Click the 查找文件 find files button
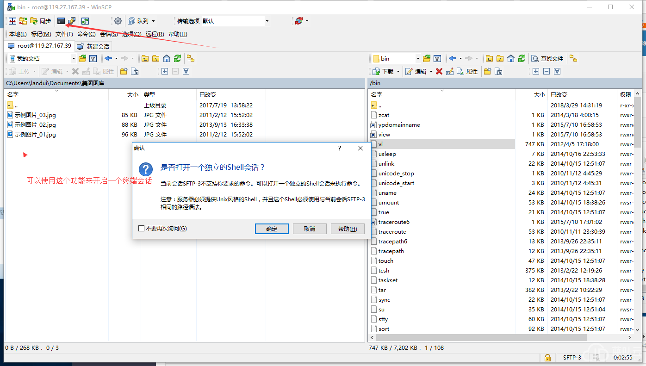 (548, 59)
